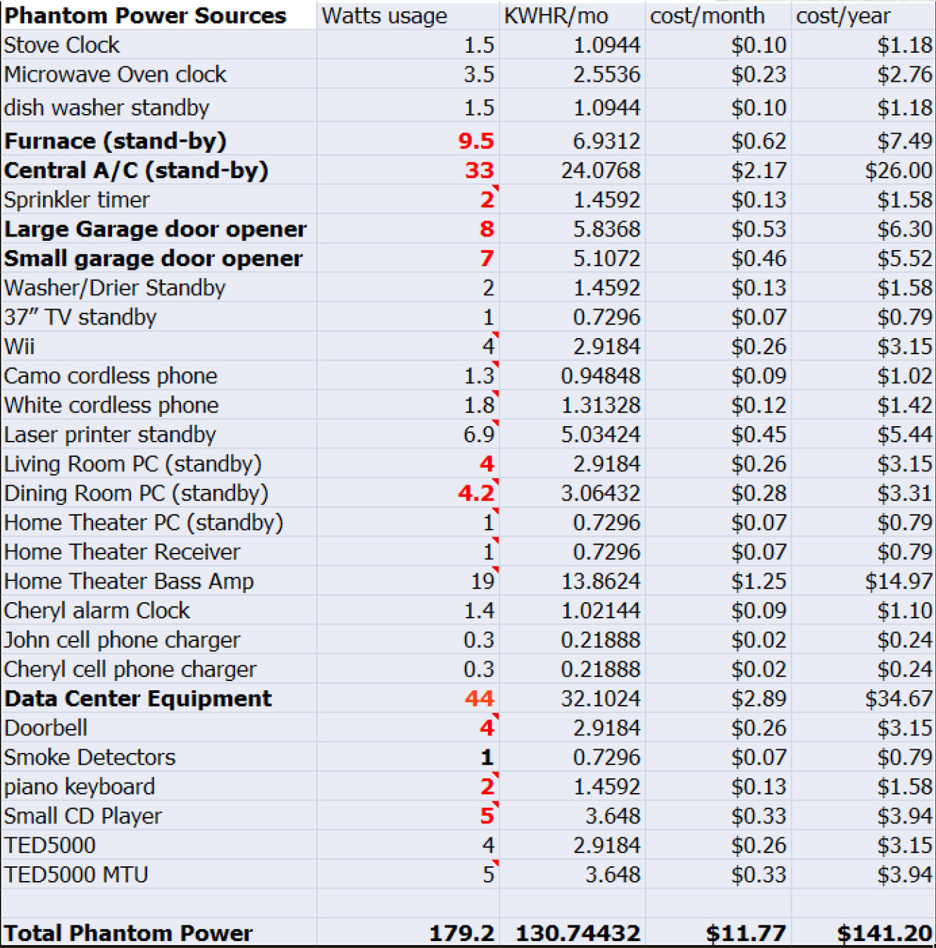This screenshot has height=948, width=936.
Task: Select the $34.67 cost/year cell
Action: [899, 699]
